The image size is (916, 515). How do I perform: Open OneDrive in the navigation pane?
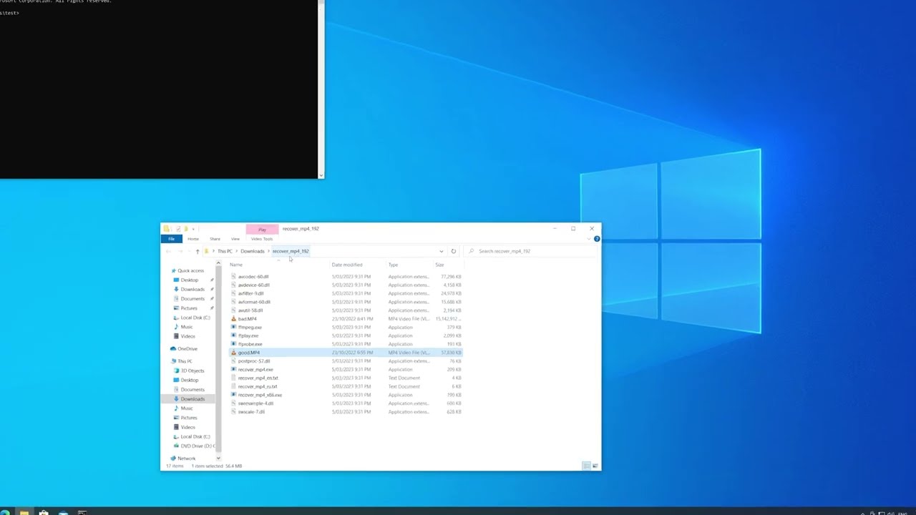pyautogui.click(x=187, y=349)
